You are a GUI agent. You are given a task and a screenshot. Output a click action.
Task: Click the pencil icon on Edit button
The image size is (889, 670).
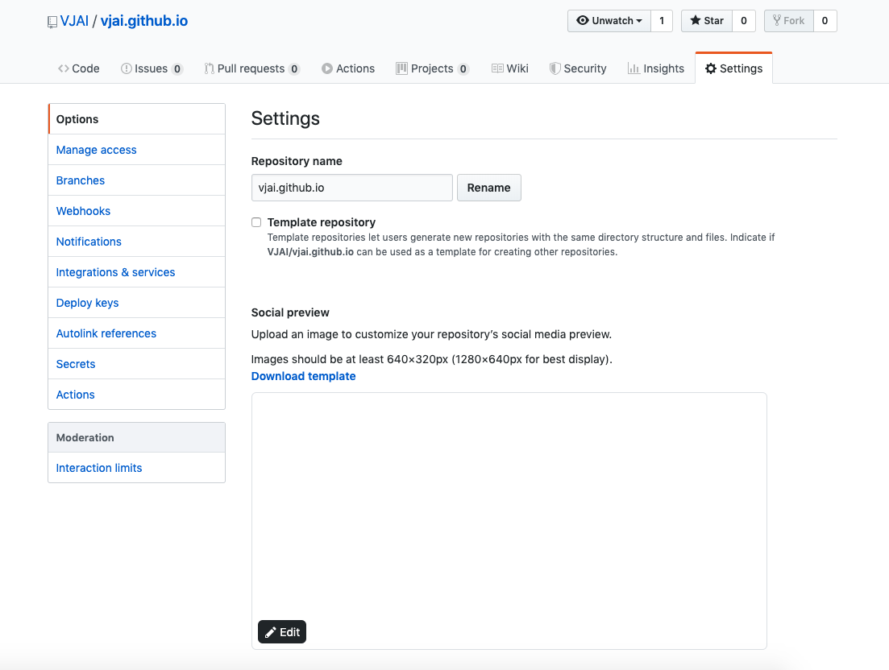tap(271, 632)
